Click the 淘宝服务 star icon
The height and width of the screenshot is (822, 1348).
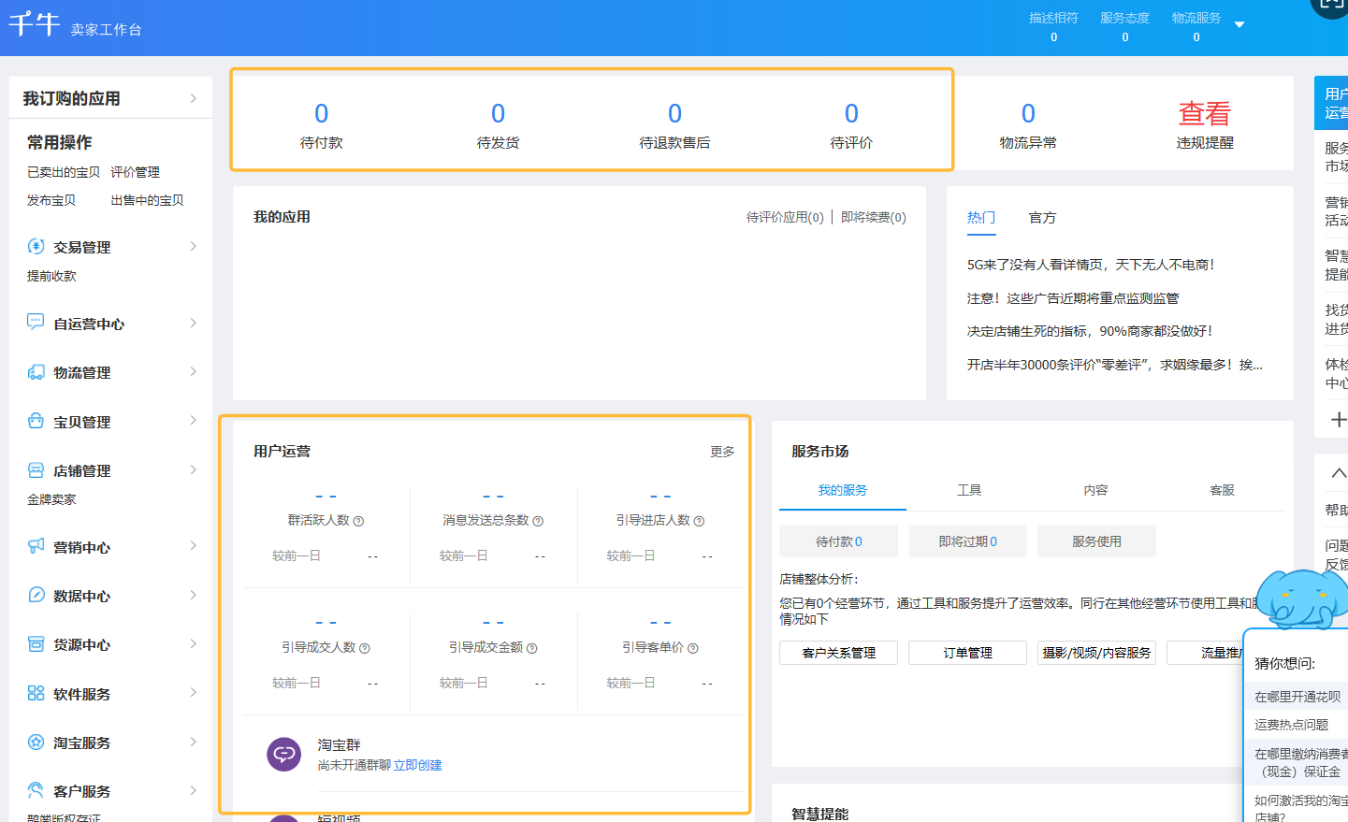(x=36, y=742)
